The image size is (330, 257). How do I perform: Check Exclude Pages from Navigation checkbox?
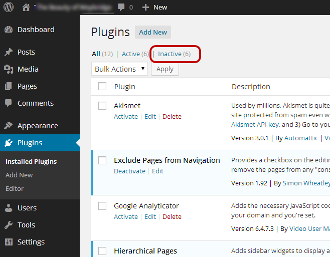tap(102, 160)
